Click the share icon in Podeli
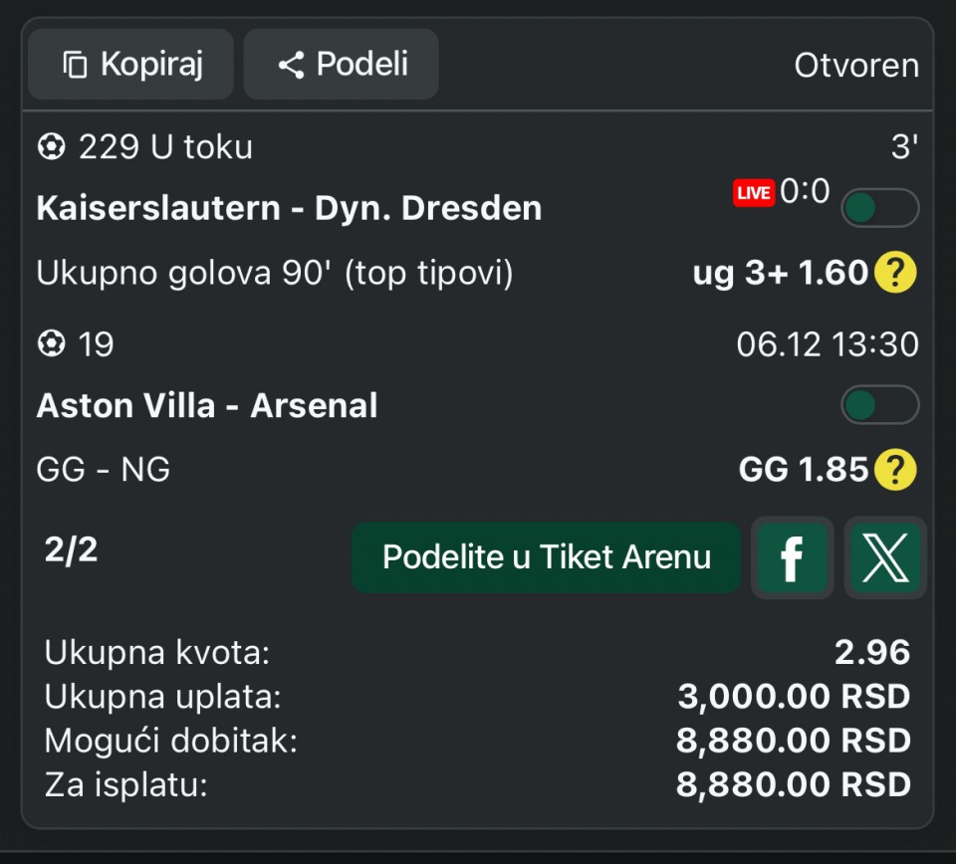The width and height of the screenshot is (956, 864). [x=291, y=66]
